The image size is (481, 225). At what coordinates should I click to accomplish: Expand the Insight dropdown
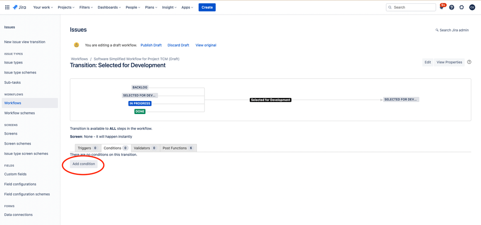[169, 7]
